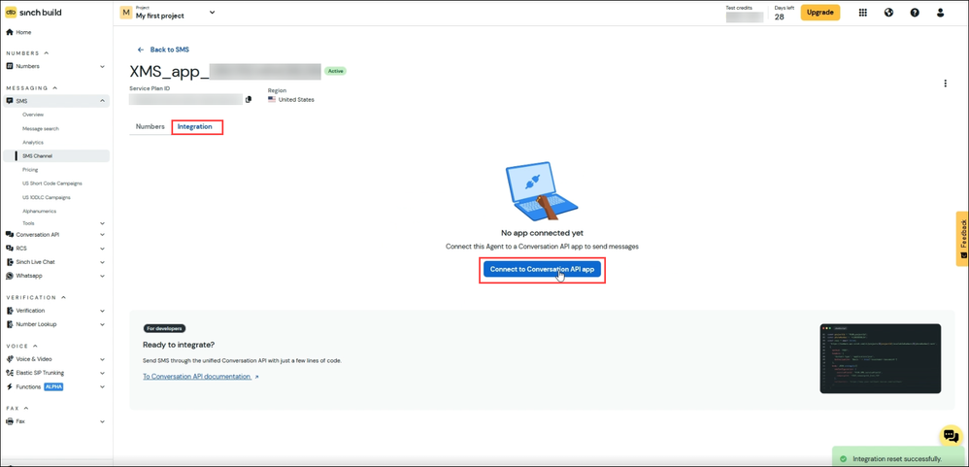Open Alphanumerics page
The width and height of the screenshot is (969, 467).
pos(40,212)
